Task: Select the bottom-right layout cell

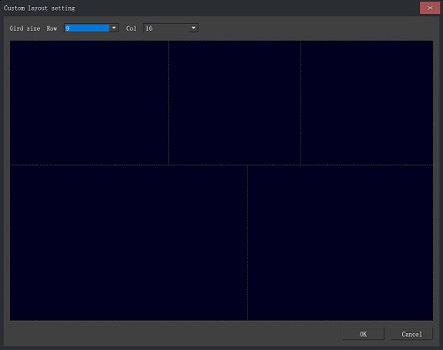Action: (340, 243)
